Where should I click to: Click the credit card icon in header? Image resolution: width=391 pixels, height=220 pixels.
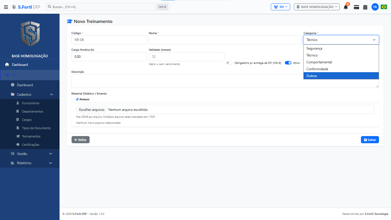pyautogui.click(x=356, y=7)
